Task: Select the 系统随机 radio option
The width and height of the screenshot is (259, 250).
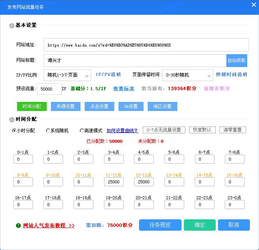Action: click(x=48, y=131)
